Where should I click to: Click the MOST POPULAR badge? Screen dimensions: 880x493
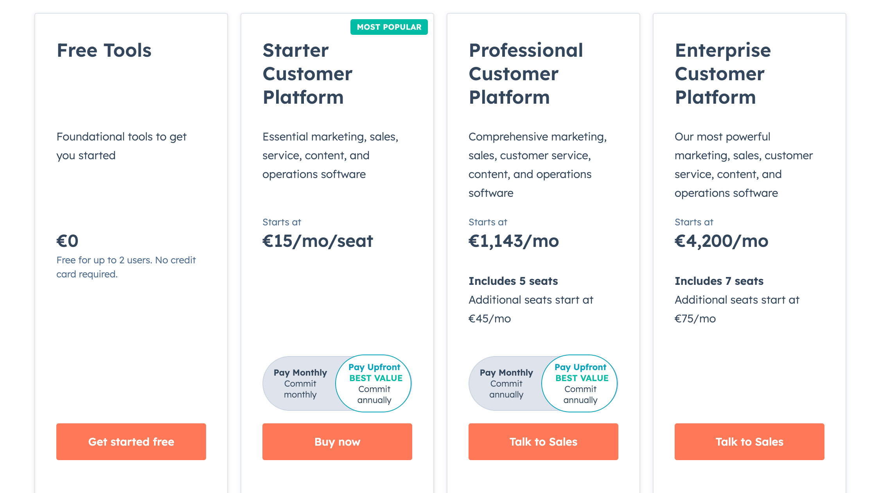pos(389,27)
